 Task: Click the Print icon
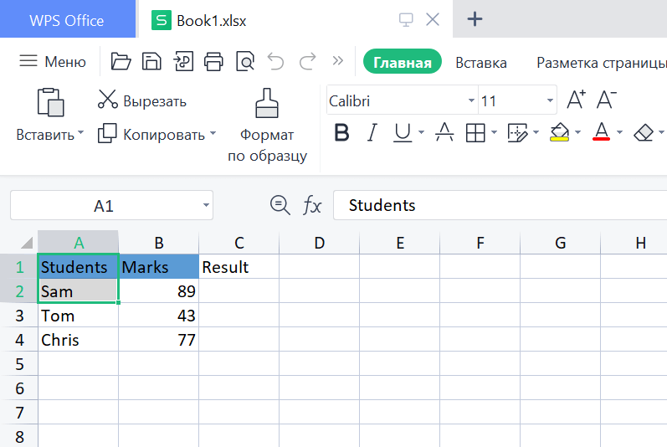(214, 61)
